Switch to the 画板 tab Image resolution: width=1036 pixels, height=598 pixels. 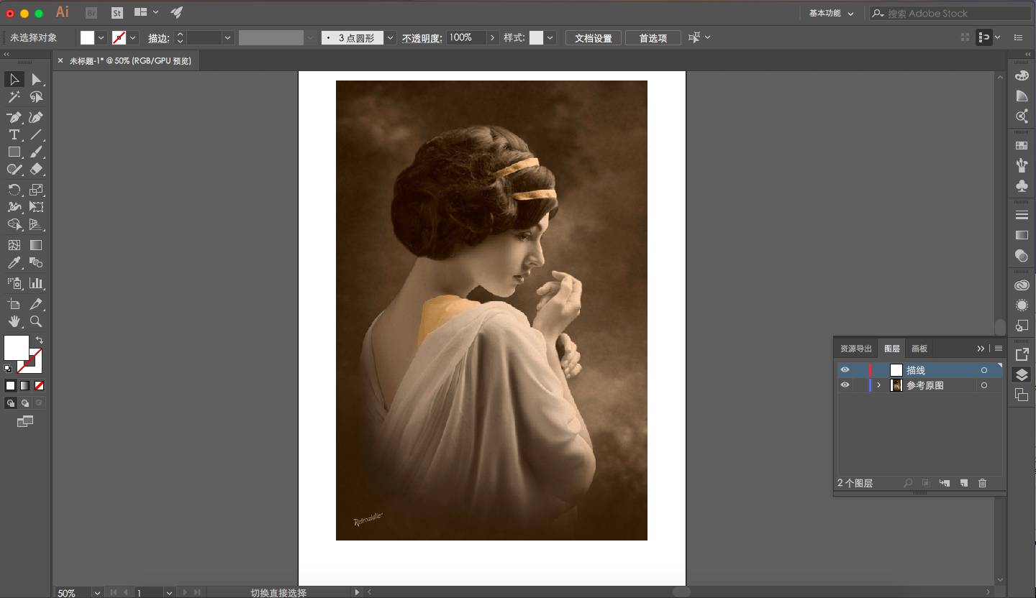[x=919, y=349]
